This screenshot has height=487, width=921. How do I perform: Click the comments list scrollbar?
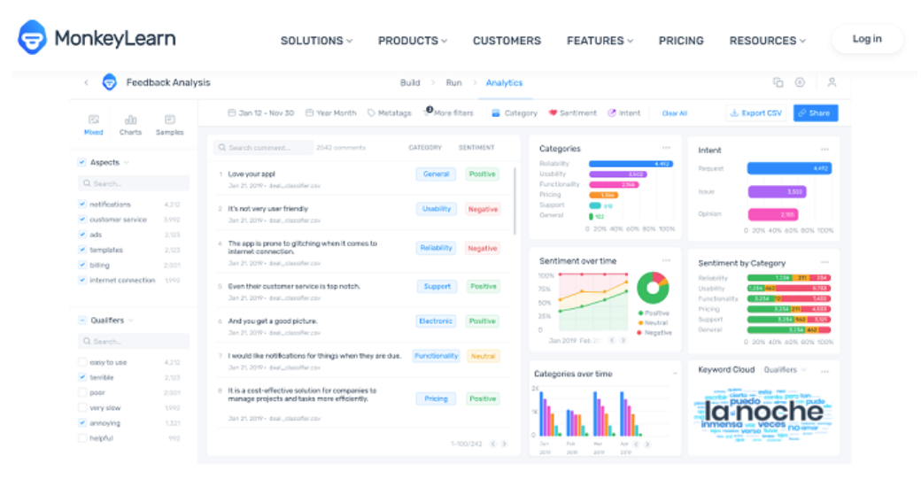(515, 201)
